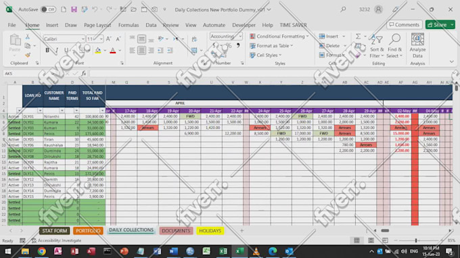
Task: Open the STAT FORM sheet tab
Action: pos(55,231)
